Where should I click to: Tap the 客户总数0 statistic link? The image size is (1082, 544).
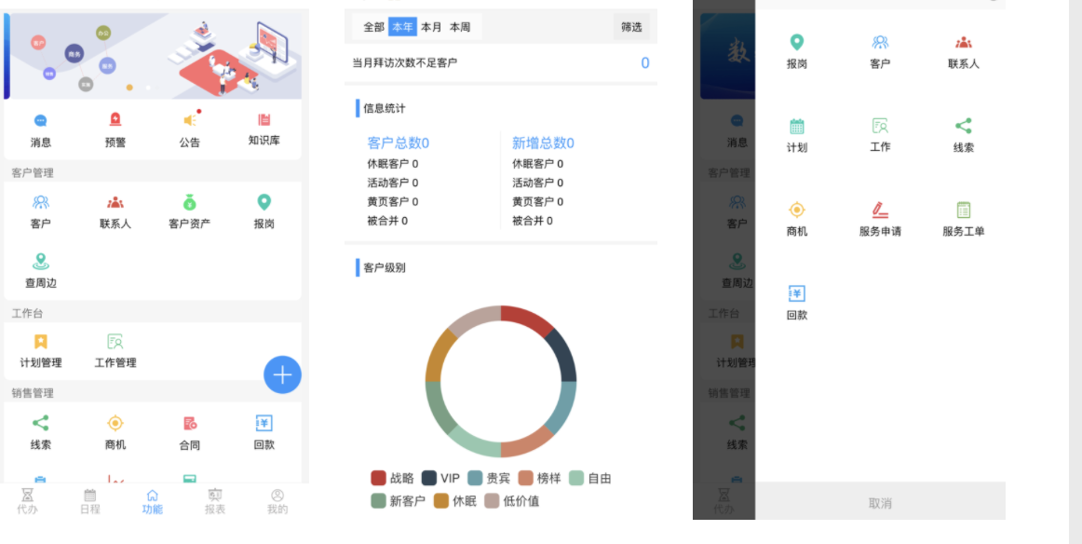coord(399,143)
